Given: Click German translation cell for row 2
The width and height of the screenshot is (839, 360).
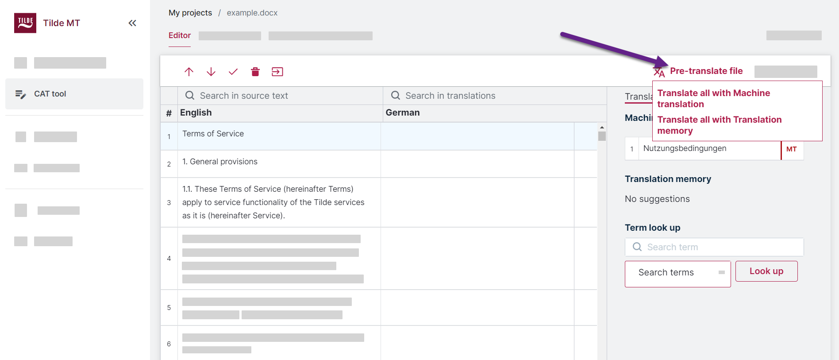Looking at the screenshot, I should (477, 164).
